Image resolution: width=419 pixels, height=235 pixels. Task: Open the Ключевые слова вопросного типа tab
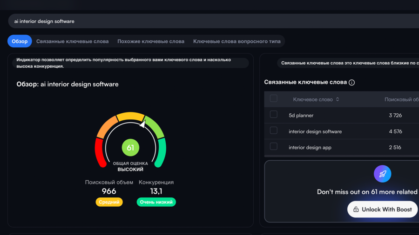point(237,41)
